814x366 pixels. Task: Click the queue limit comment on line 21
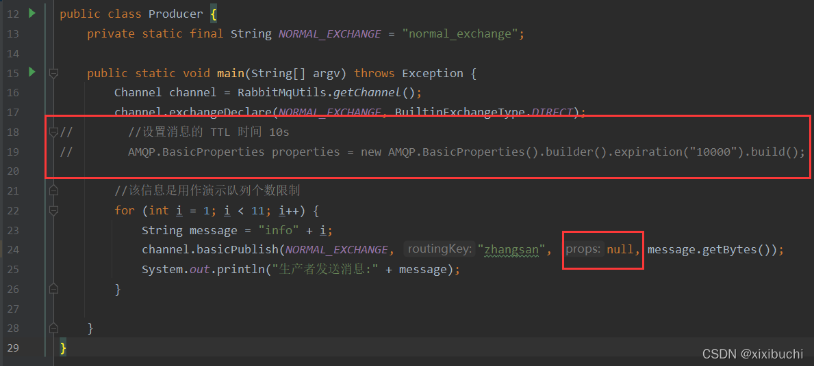(x=207, y=191)
